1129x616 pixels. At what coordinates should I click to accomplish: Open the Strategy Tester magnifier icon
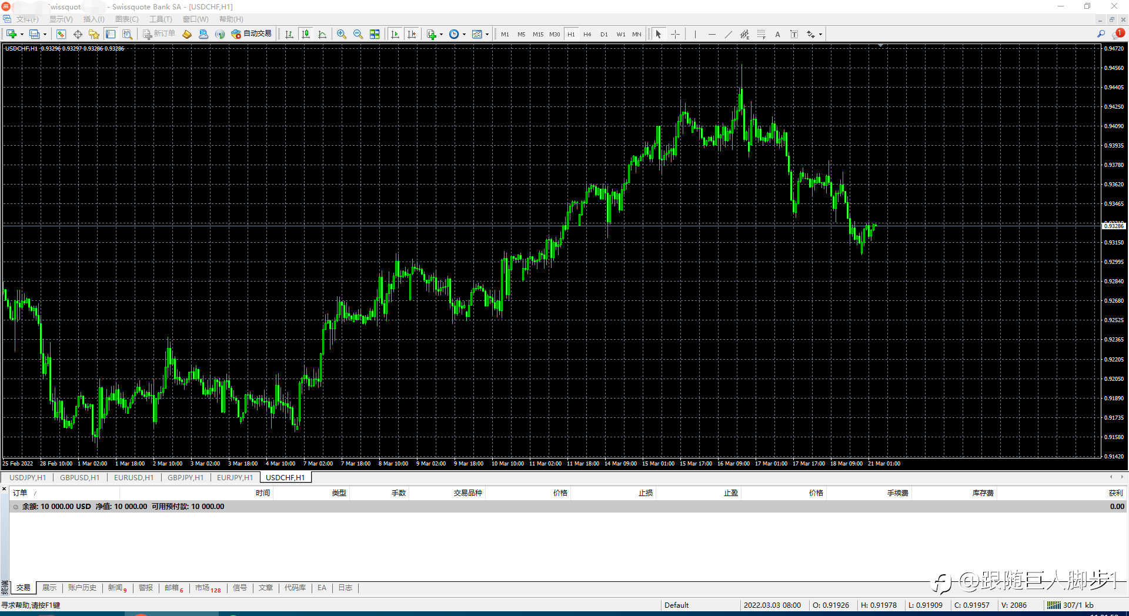127,34
